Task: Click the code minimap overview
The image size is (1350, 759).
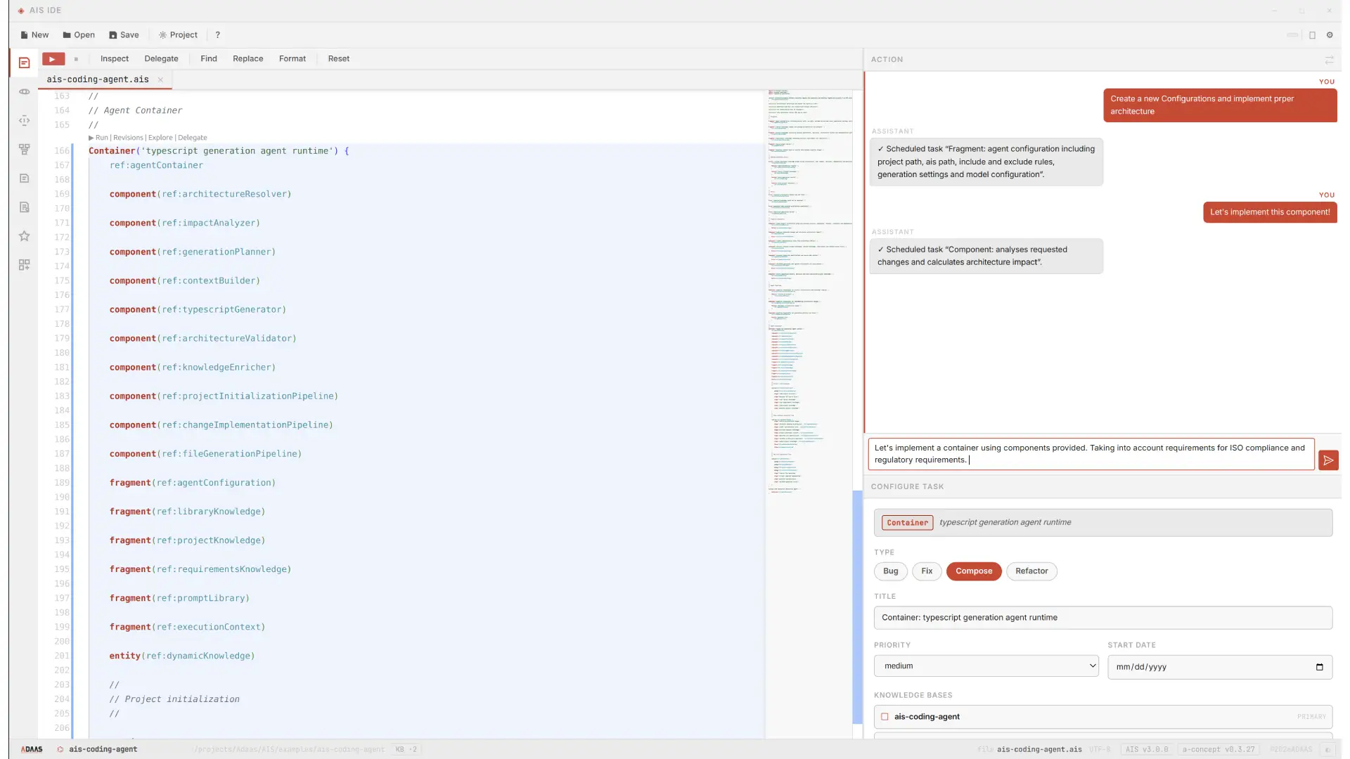Action: [x=809, y=292]
